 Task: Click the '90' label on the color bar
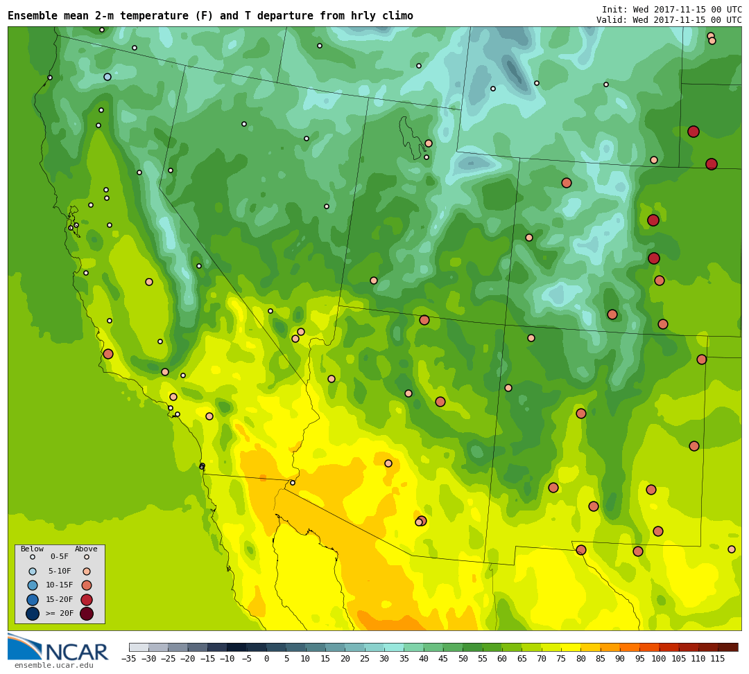coord(620,659)
